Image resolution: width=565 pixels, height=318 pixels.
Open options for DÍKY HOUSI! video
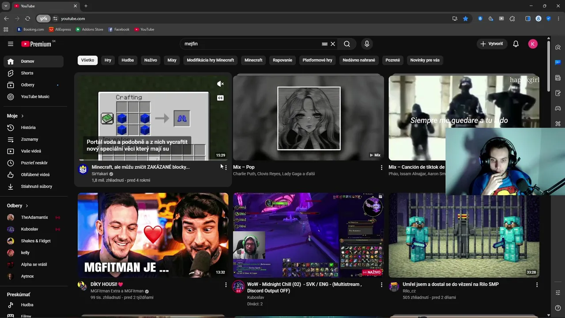226,285
